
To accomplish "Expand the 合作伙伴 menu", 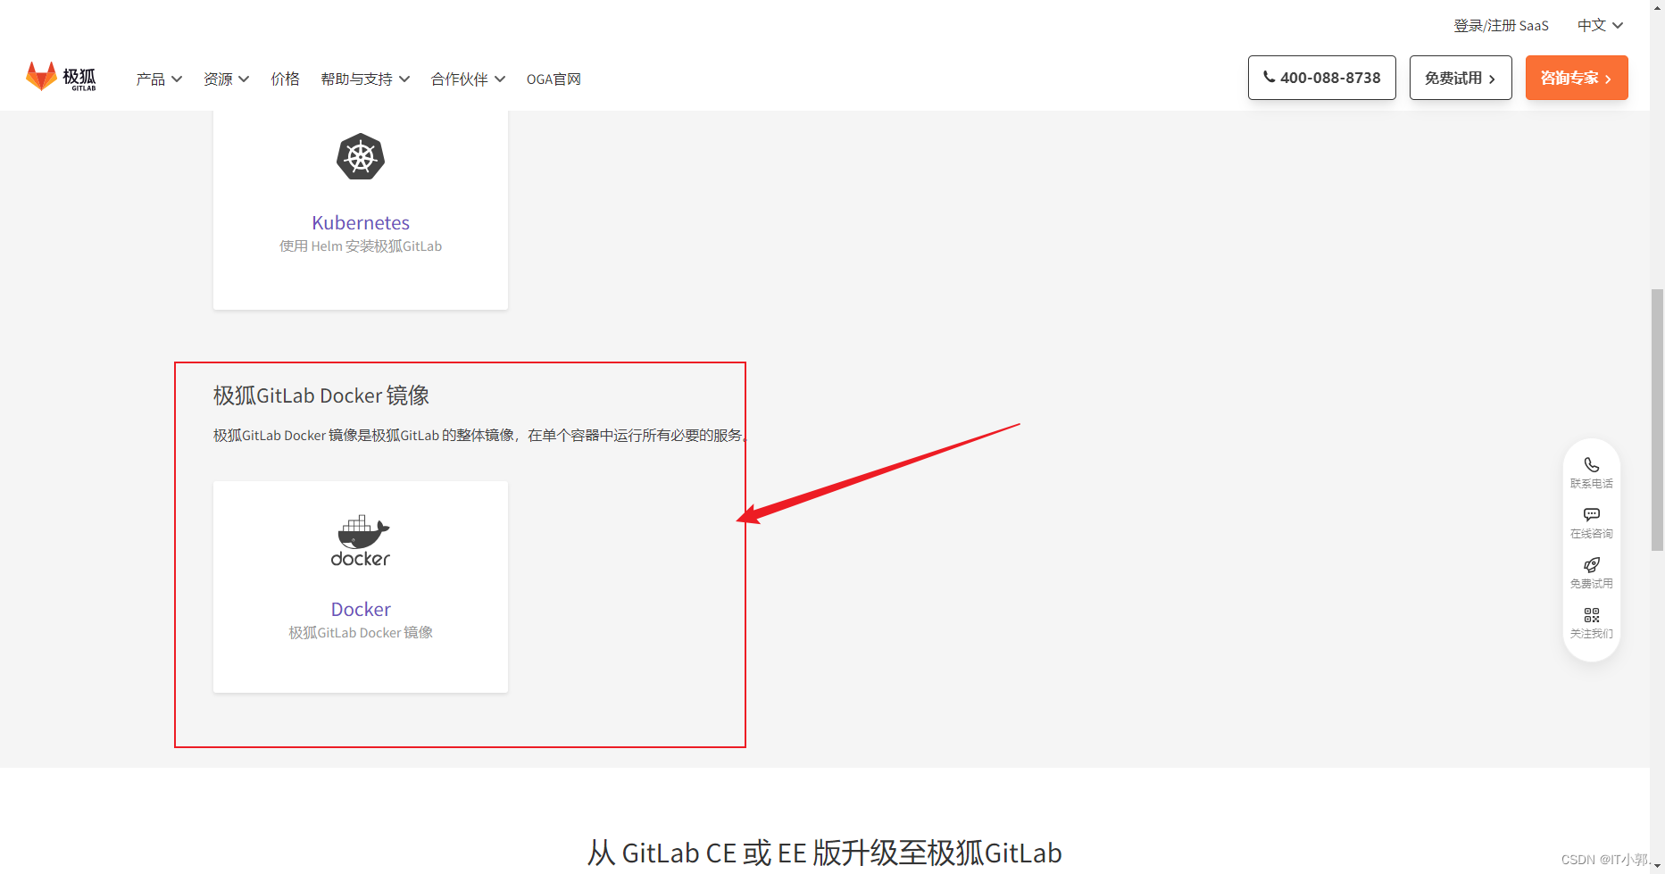I will 468,79.
